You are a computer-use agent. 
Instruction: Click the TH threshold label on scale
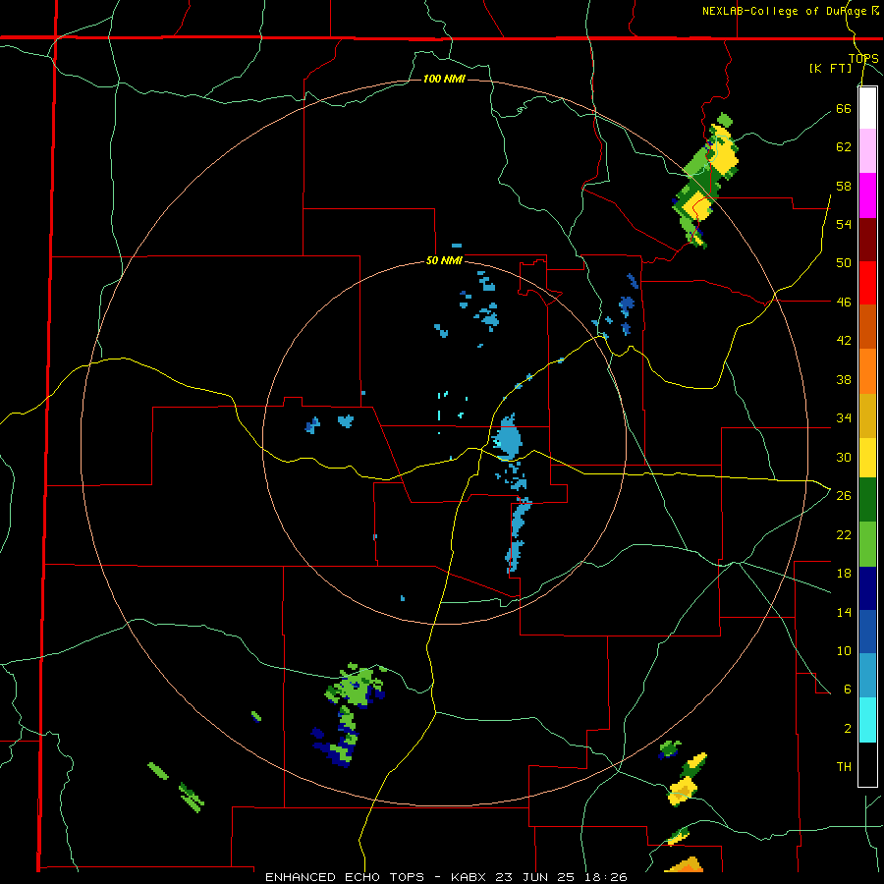(844, 767)
